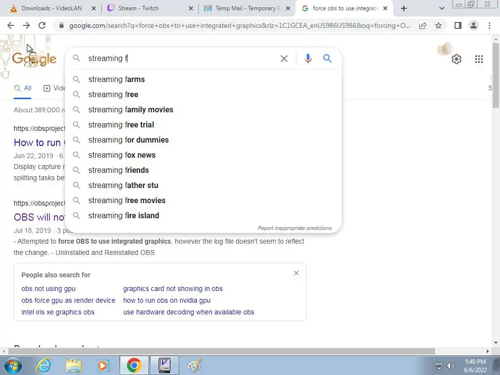
Task: Open the How to run search result
Action: pos(39,143)
